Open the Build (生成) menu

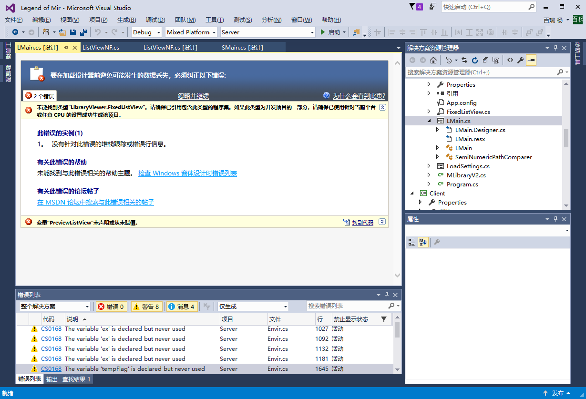click(x=126, y=20)
